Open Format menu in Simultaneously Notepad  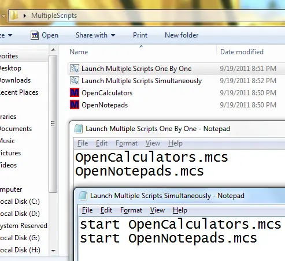[131, 210]
